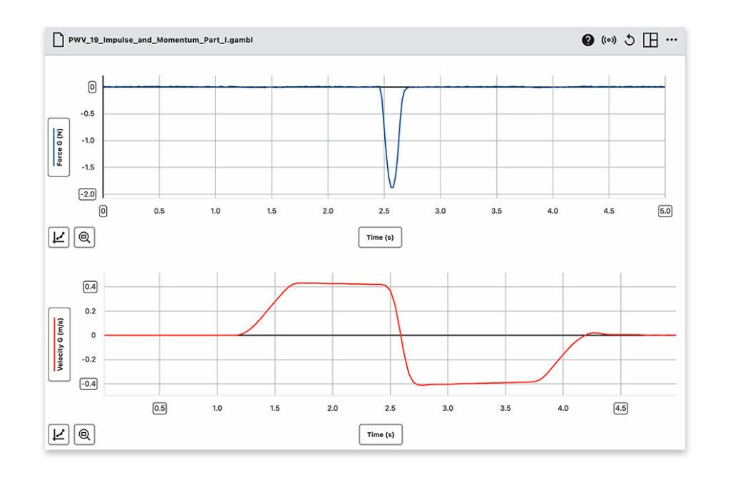
Task: Click the undo/revert arrow icon
Action: click(629, 40)
